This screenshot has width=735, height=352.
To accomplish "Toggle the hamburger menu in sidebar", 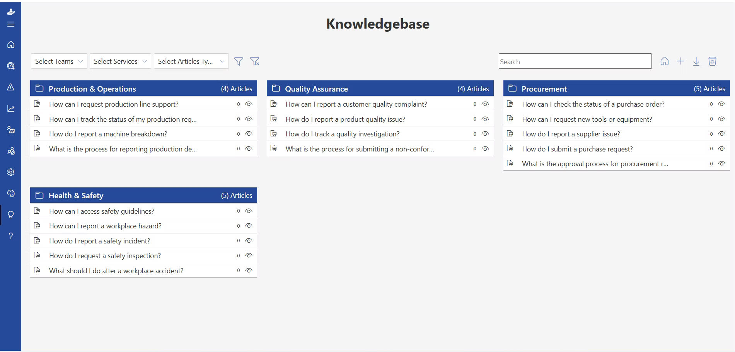I will (11, 24).
